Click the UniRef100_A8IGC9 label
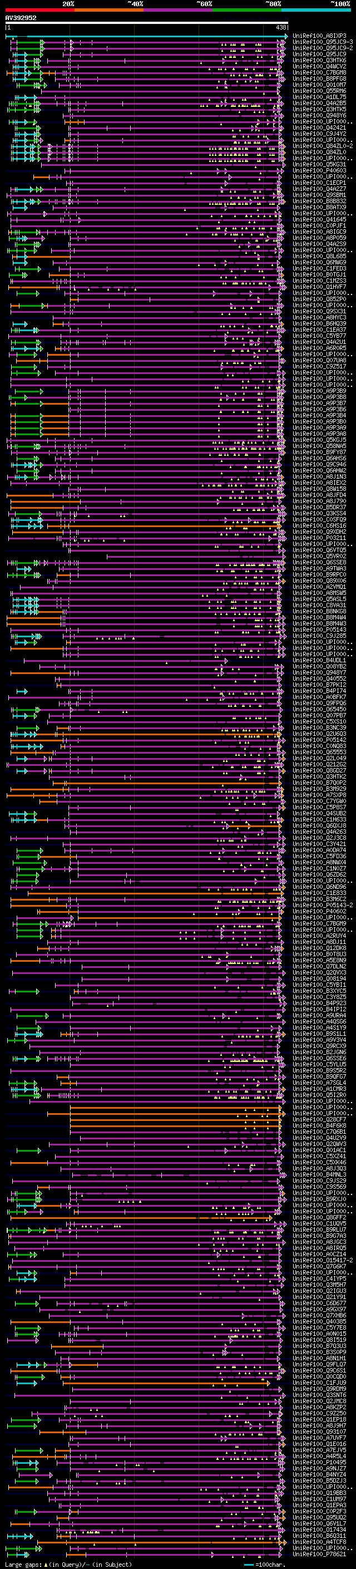This screenshot has width=356, height=1569. (319, 232)
